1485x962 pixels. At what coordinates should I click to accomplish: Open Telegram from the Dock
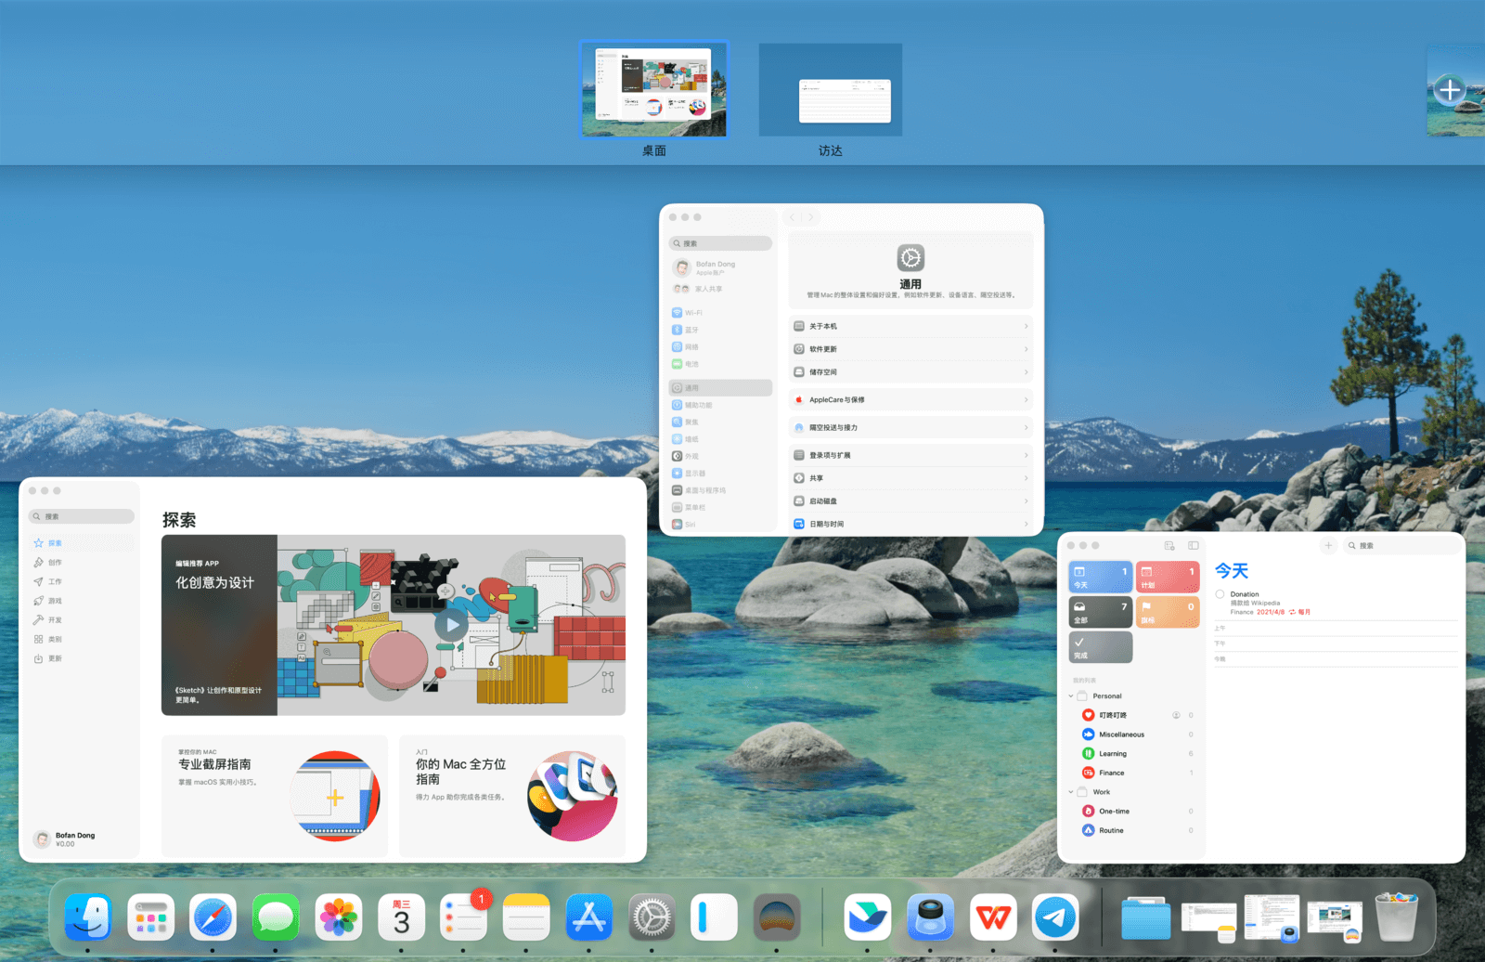click(1055, 917)
